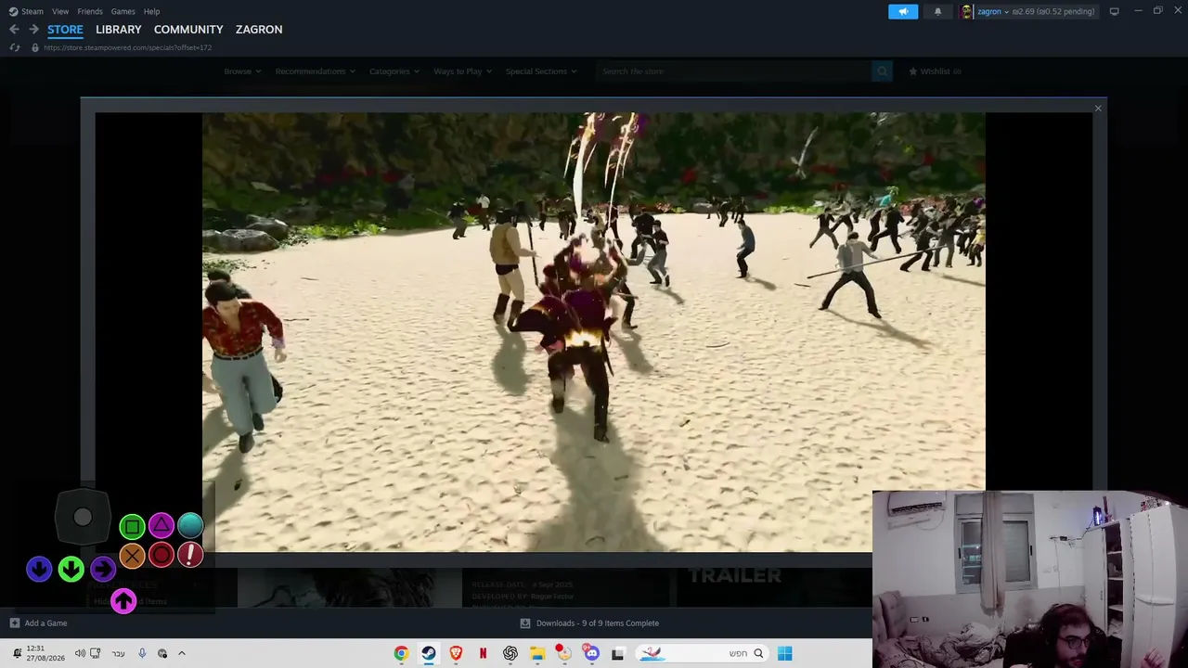Open the Windows Start menu
This screenshot has width=1188, height=668.
click(784, 653)
